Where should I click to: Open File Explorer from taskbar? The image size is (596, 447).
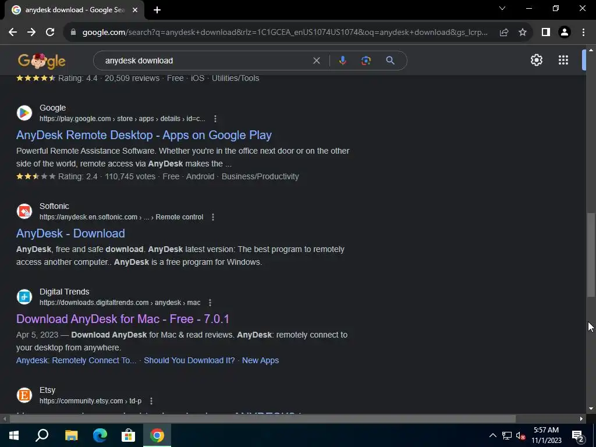pos(71,435)
